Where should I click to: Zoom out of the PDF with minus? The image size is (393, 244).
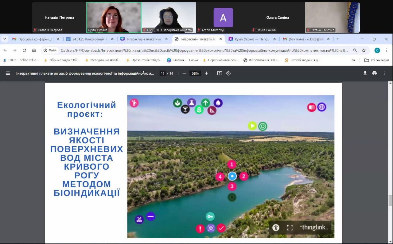184,73
